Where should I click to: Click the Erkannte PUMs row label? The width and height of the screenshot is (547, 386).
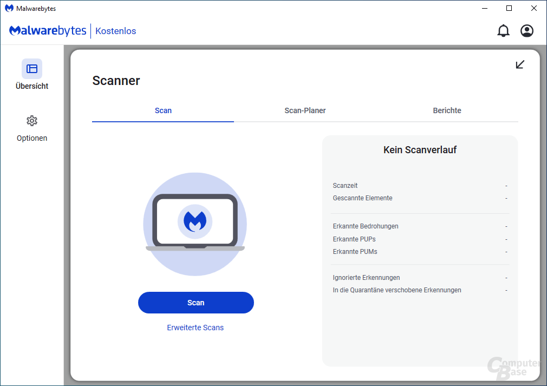pyautogui.click(x=355, y=252)
